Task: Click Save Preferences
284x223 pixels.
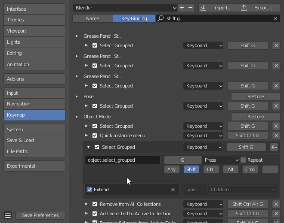Action: [x=40, y=215]
